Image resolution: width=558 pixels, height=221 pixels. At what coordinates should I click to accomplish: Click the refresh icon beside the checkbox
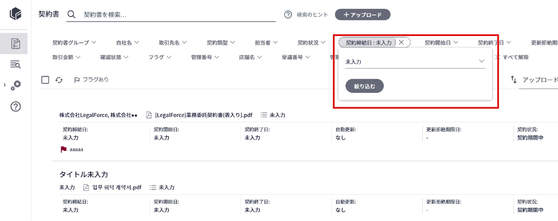[x=59, y=80]
